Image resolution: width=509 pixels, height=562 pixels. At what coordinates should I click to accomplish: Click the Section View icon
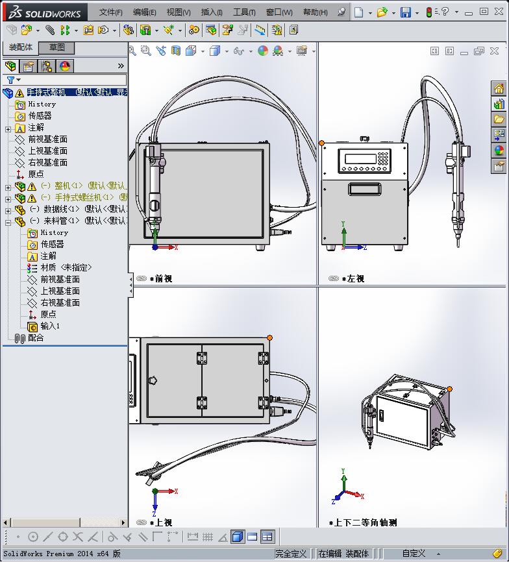(176, 51)
